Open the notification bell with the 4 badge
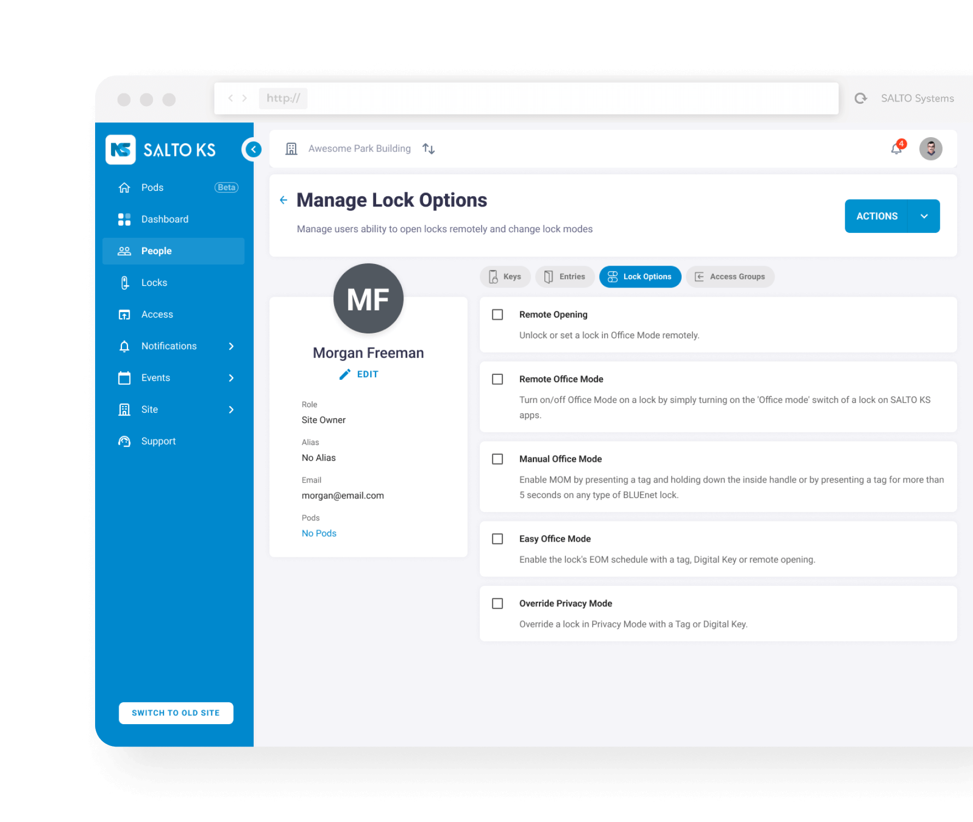 tap(897, 148)
